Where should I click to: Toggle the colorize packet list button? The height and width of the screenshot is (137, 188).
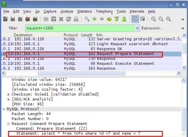(135, 19)
